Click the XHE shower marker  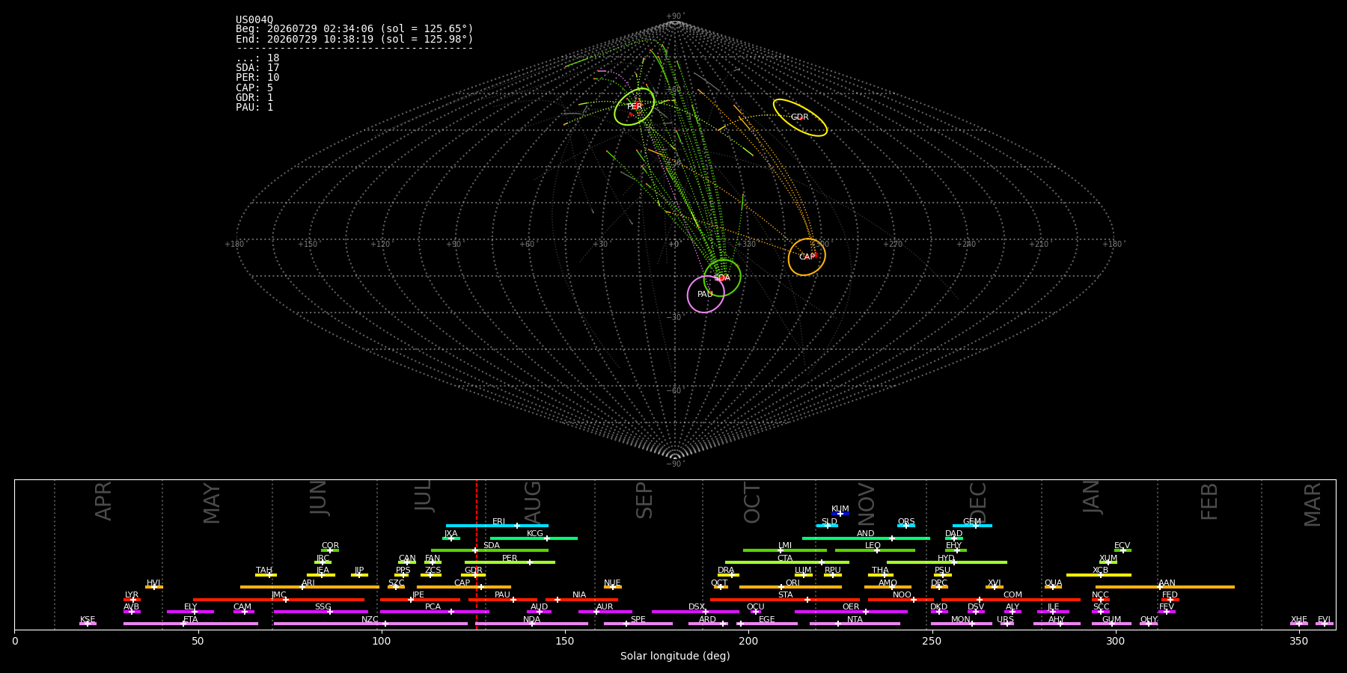coord(1299,624)
